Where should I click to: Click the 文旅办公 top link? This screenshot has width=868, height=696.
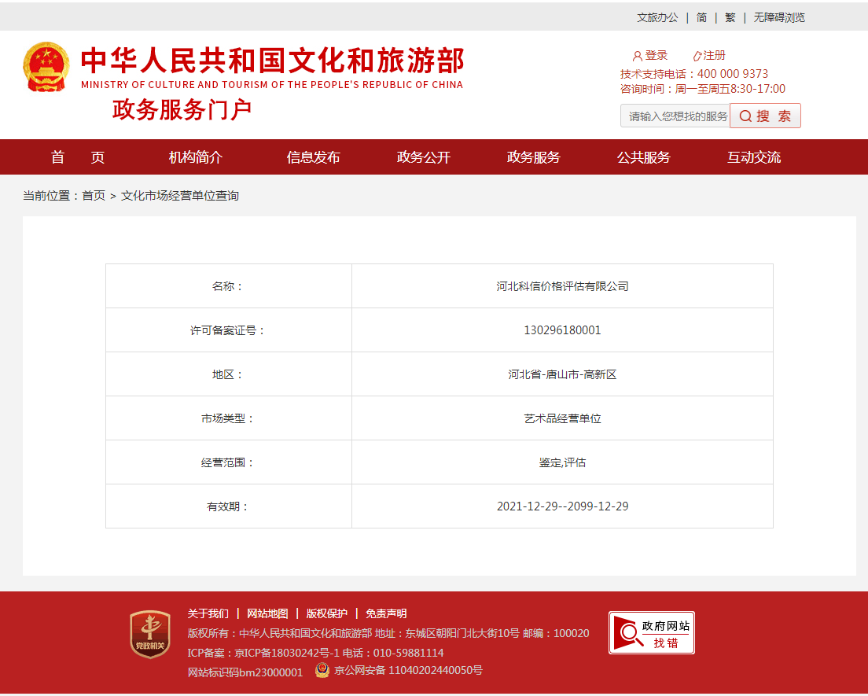(x=657, y=17)
